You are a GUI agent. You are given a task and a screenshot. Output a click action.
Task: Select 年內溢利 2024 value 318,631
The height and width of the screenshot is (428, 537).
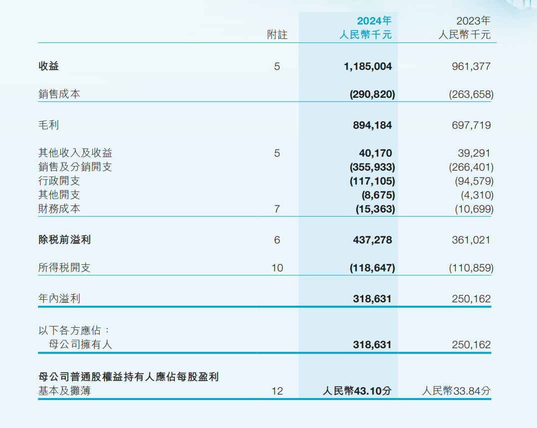[372, 299]
